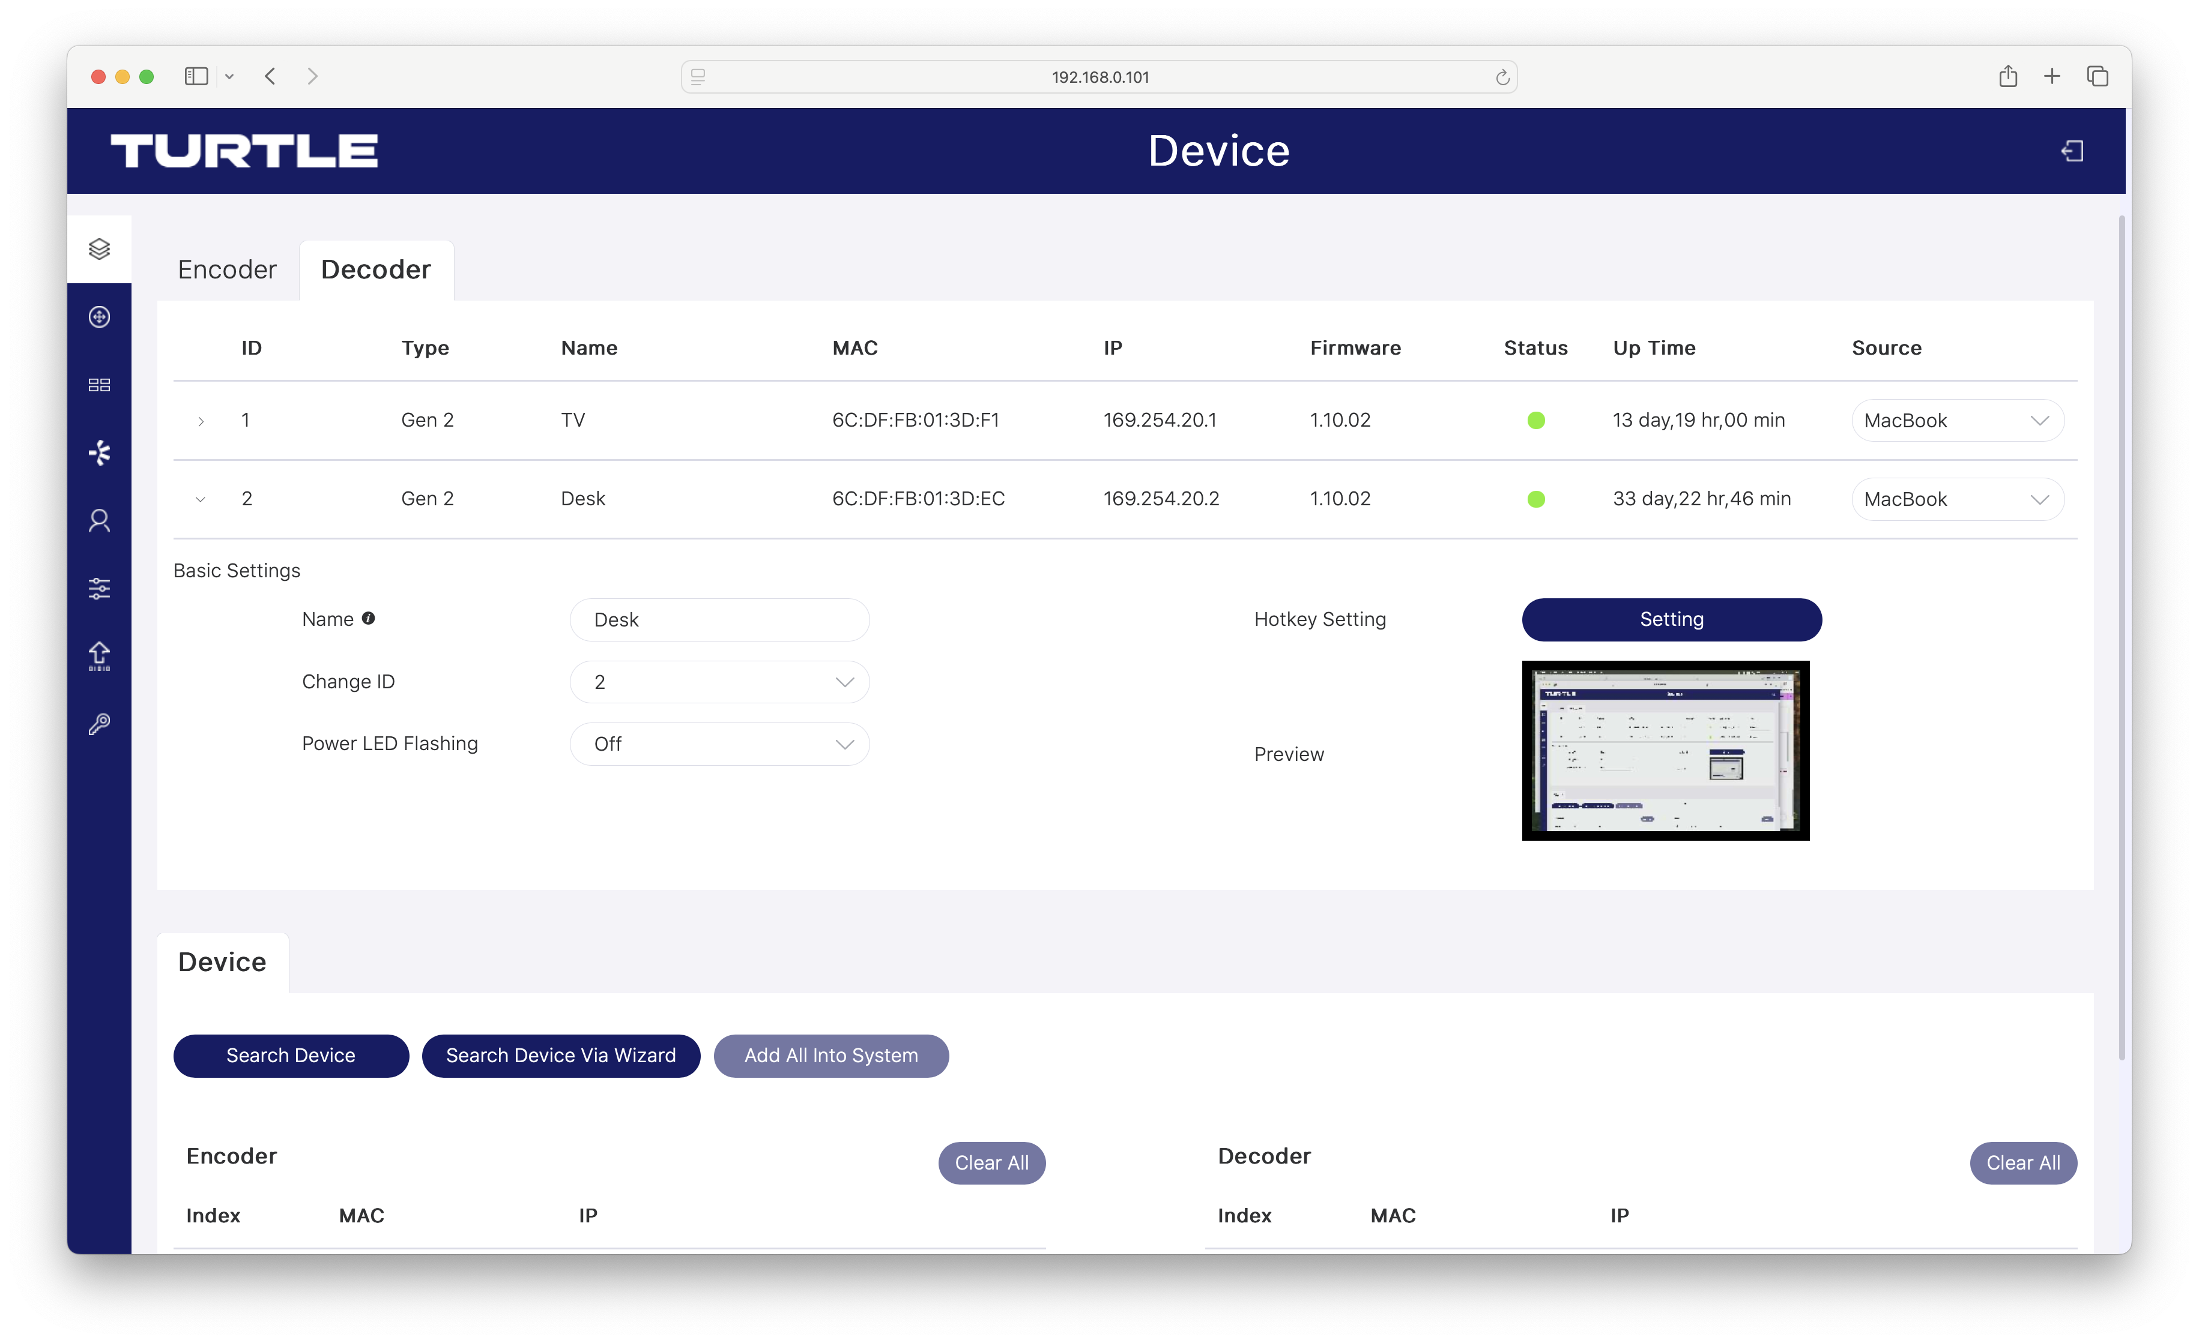Open the user account sidebar icon

tap(99, 520)
